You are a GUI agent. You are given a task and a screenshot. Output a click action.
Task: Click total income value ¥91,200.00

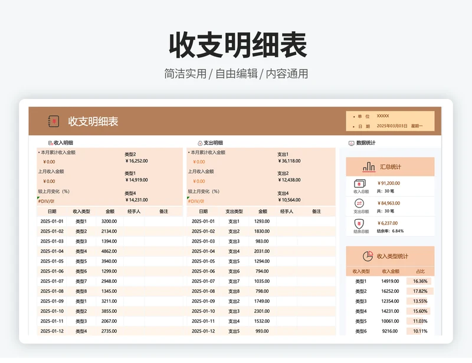point(389,183)
